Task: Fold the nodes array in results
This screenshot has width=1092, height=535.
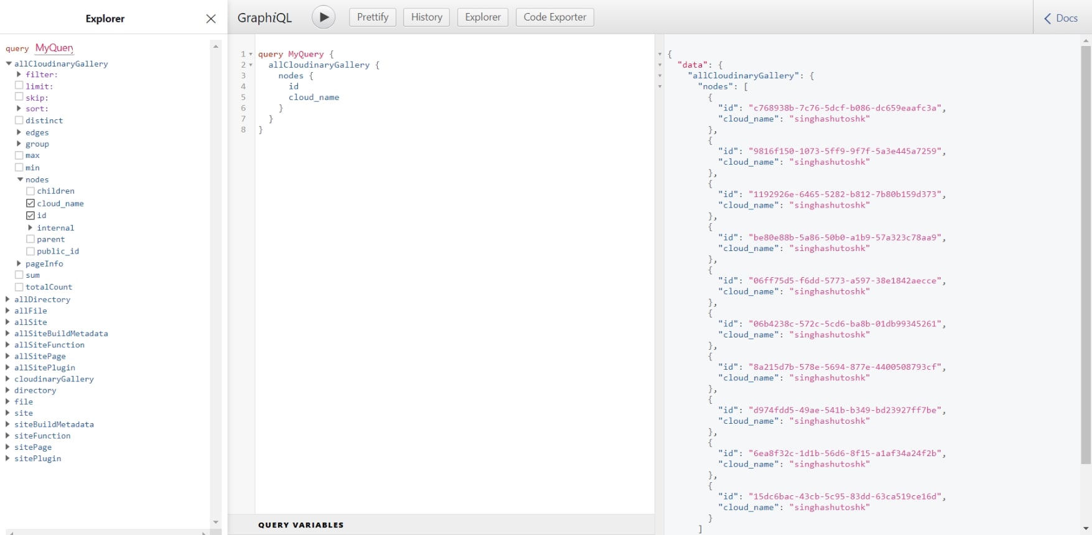Action: click(660, 86)
